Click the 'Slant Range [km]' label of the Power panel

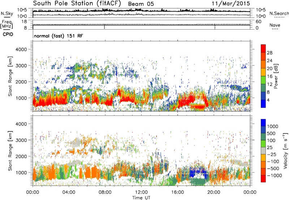(x=10, y=76)
